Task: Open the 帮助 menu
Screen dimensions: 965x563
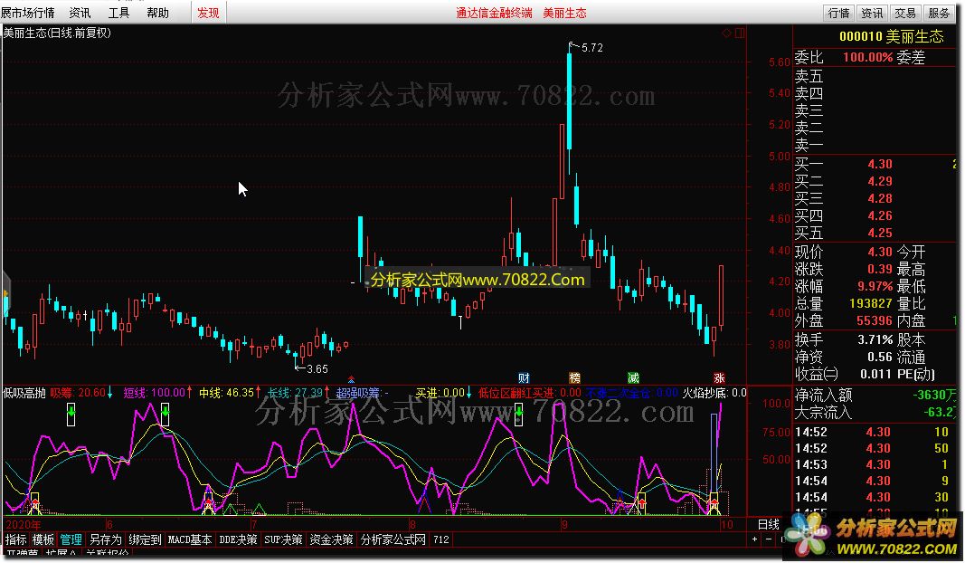Action: pos(157,13)
